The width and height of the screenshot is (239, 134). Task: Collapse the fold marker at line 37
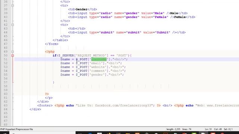[13, 6]
